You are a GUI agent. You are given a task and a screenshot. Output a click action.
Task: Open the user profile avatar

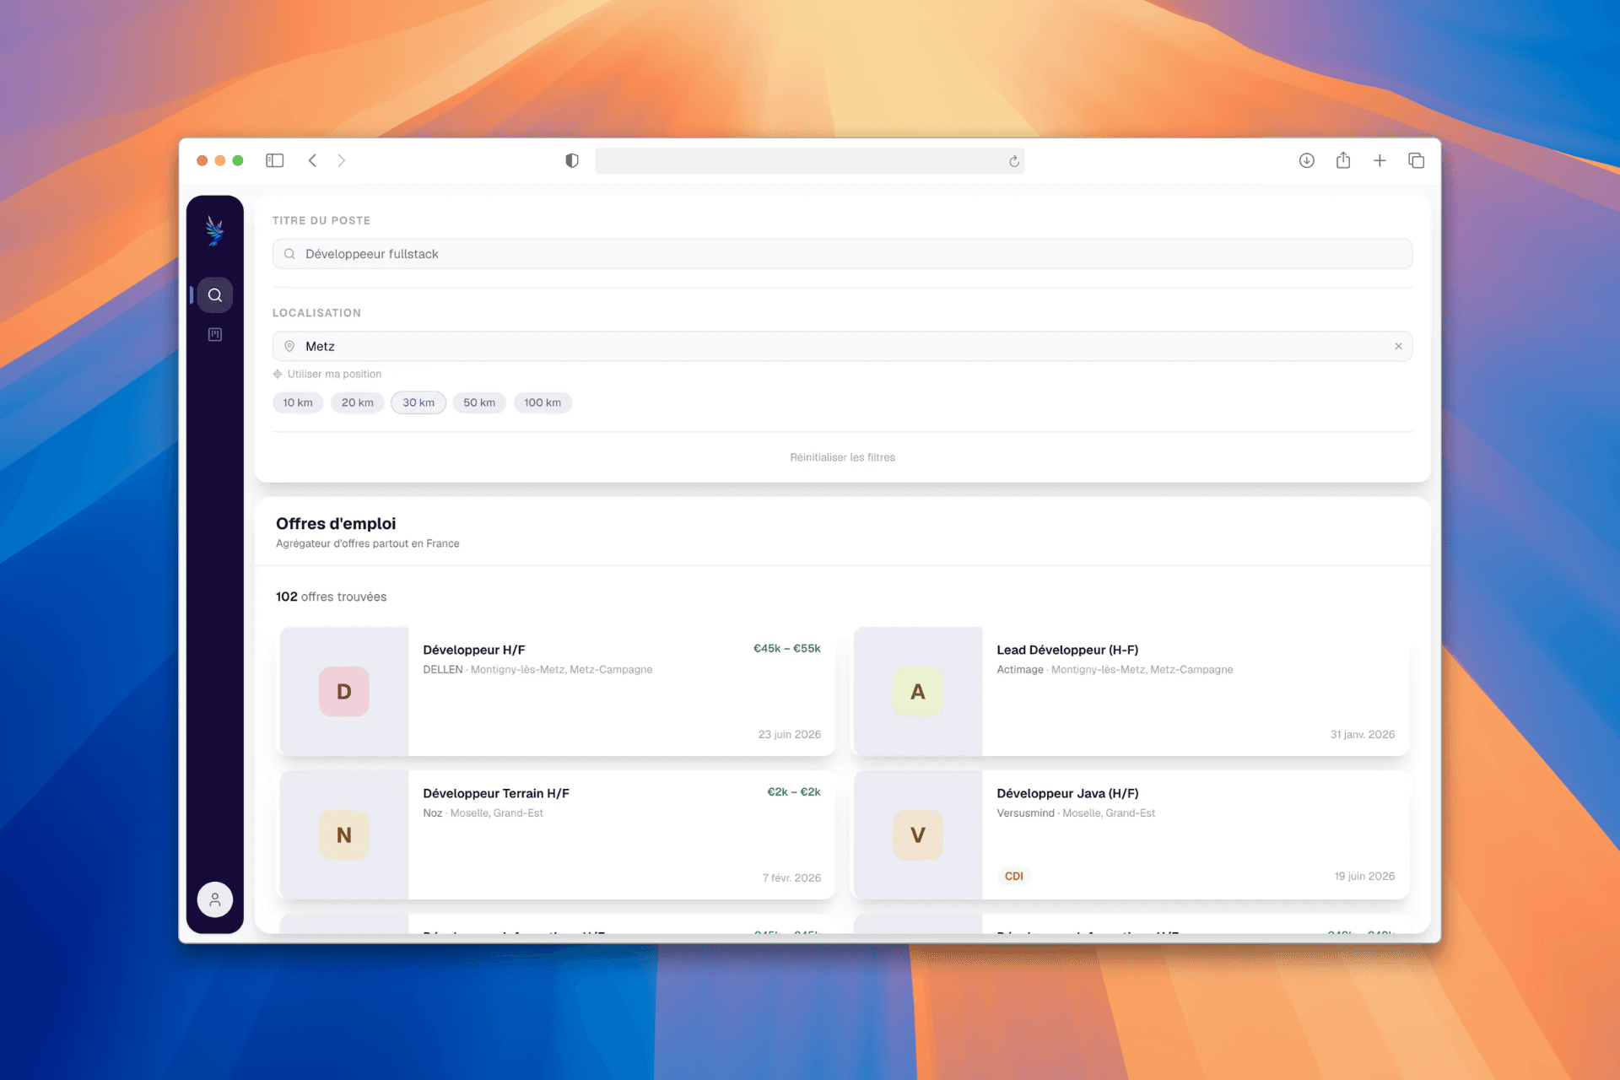coord(215,899)
